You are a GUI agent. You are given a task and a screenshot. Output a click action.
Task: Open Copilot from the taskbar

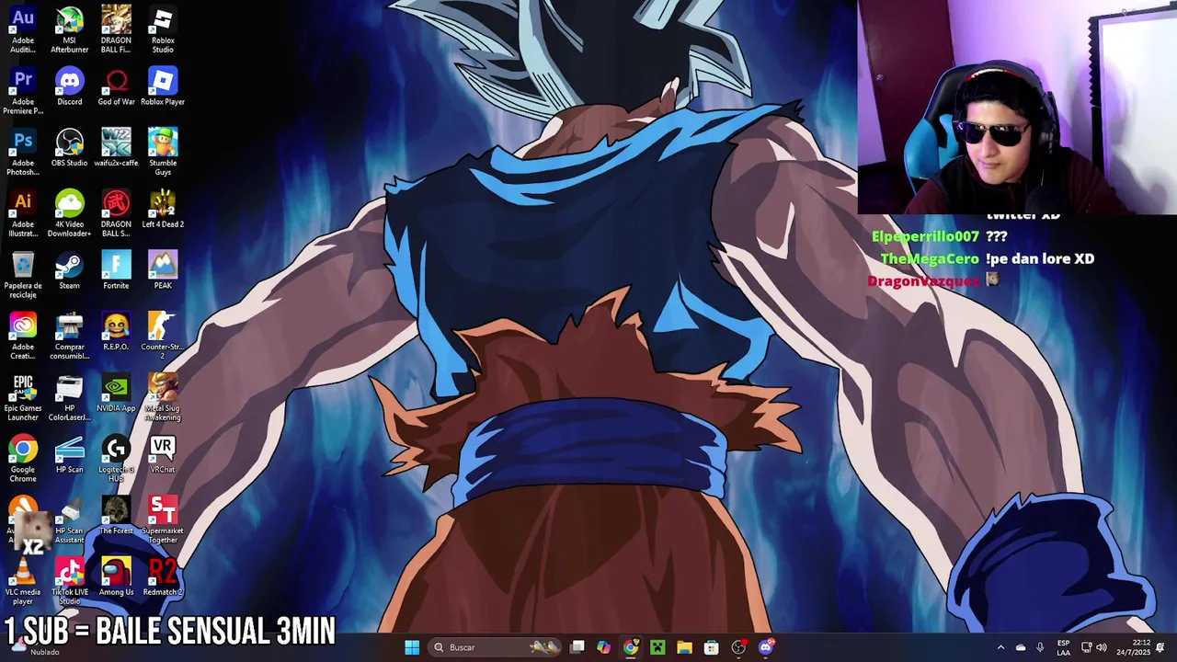coord(603,647)
